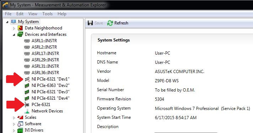Click the floppy disk Save icon

[x=90, y=23]
